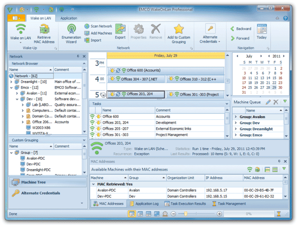Select July 29 in the calendar

click(x=274, y=87)
